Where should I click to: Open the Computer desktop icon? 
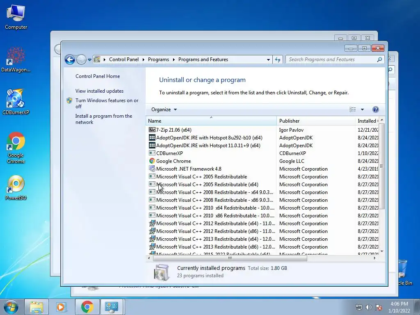click(16, 17)
